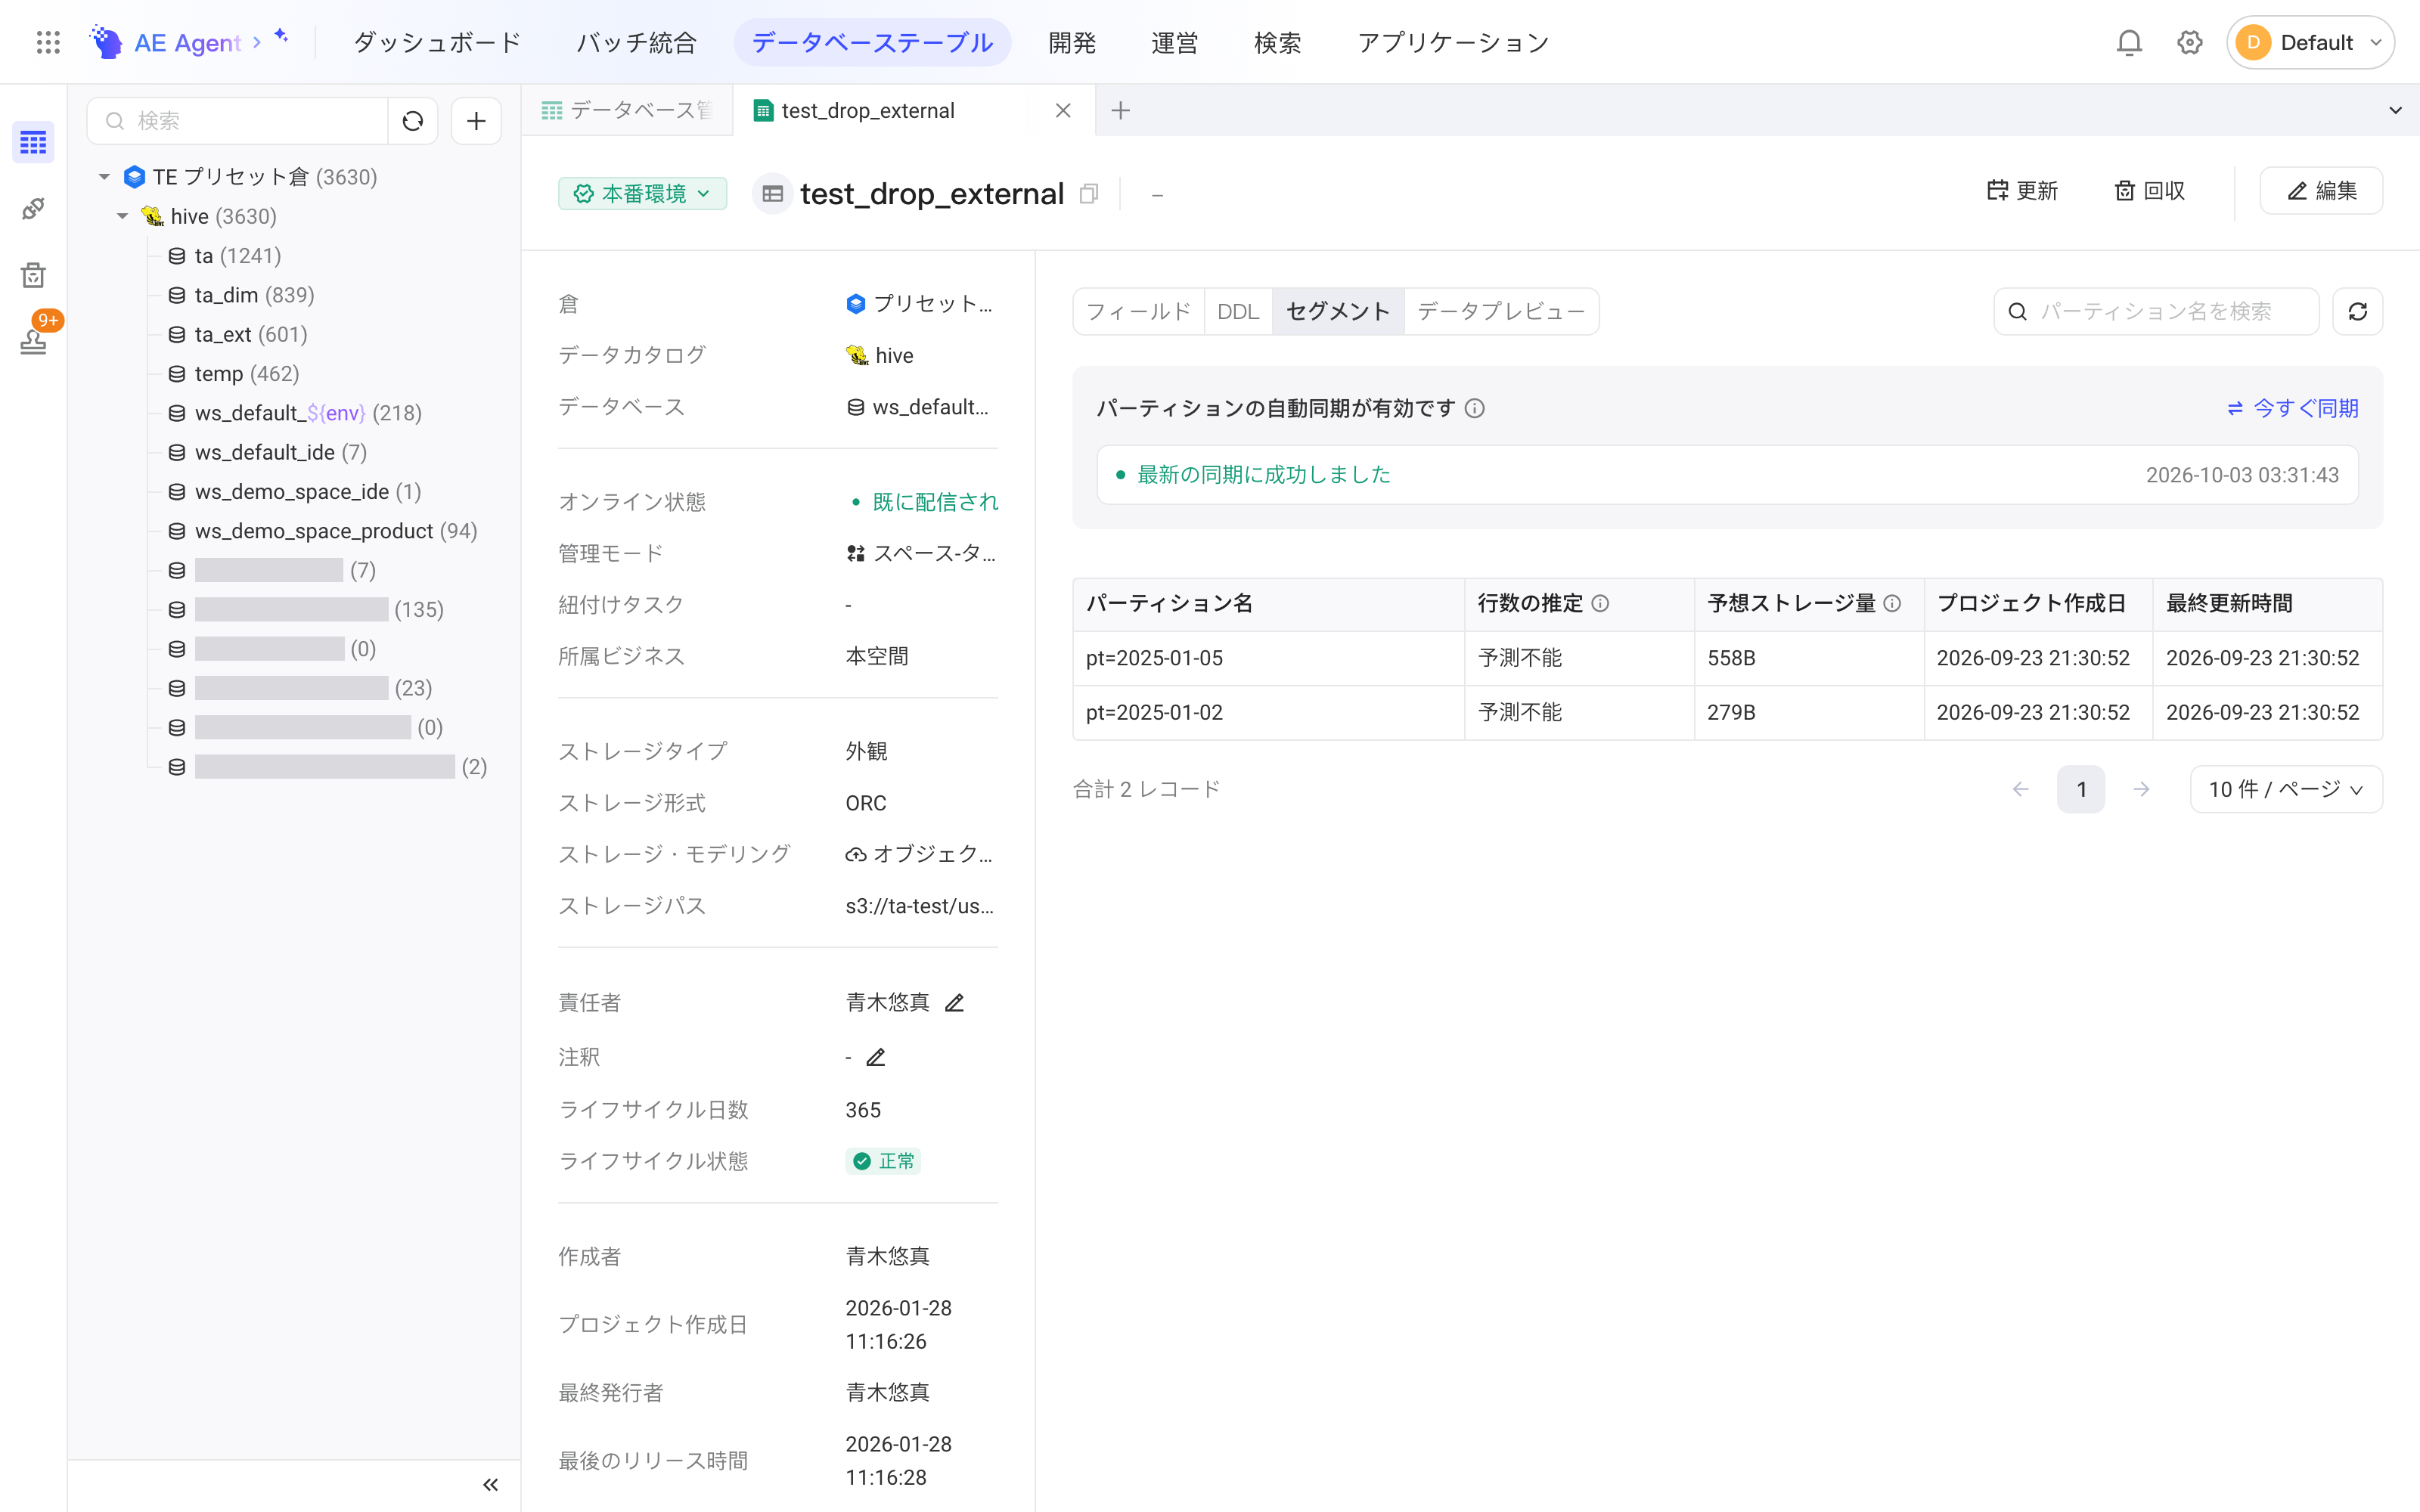Viewport: 2420px width, 1512px height.
Task: Click the plus button next to tree search
Action: (x=476, y=121)
